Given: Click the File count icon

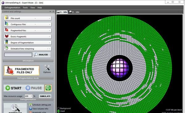Looking at the screenshot, I should [x=6, y=18].
